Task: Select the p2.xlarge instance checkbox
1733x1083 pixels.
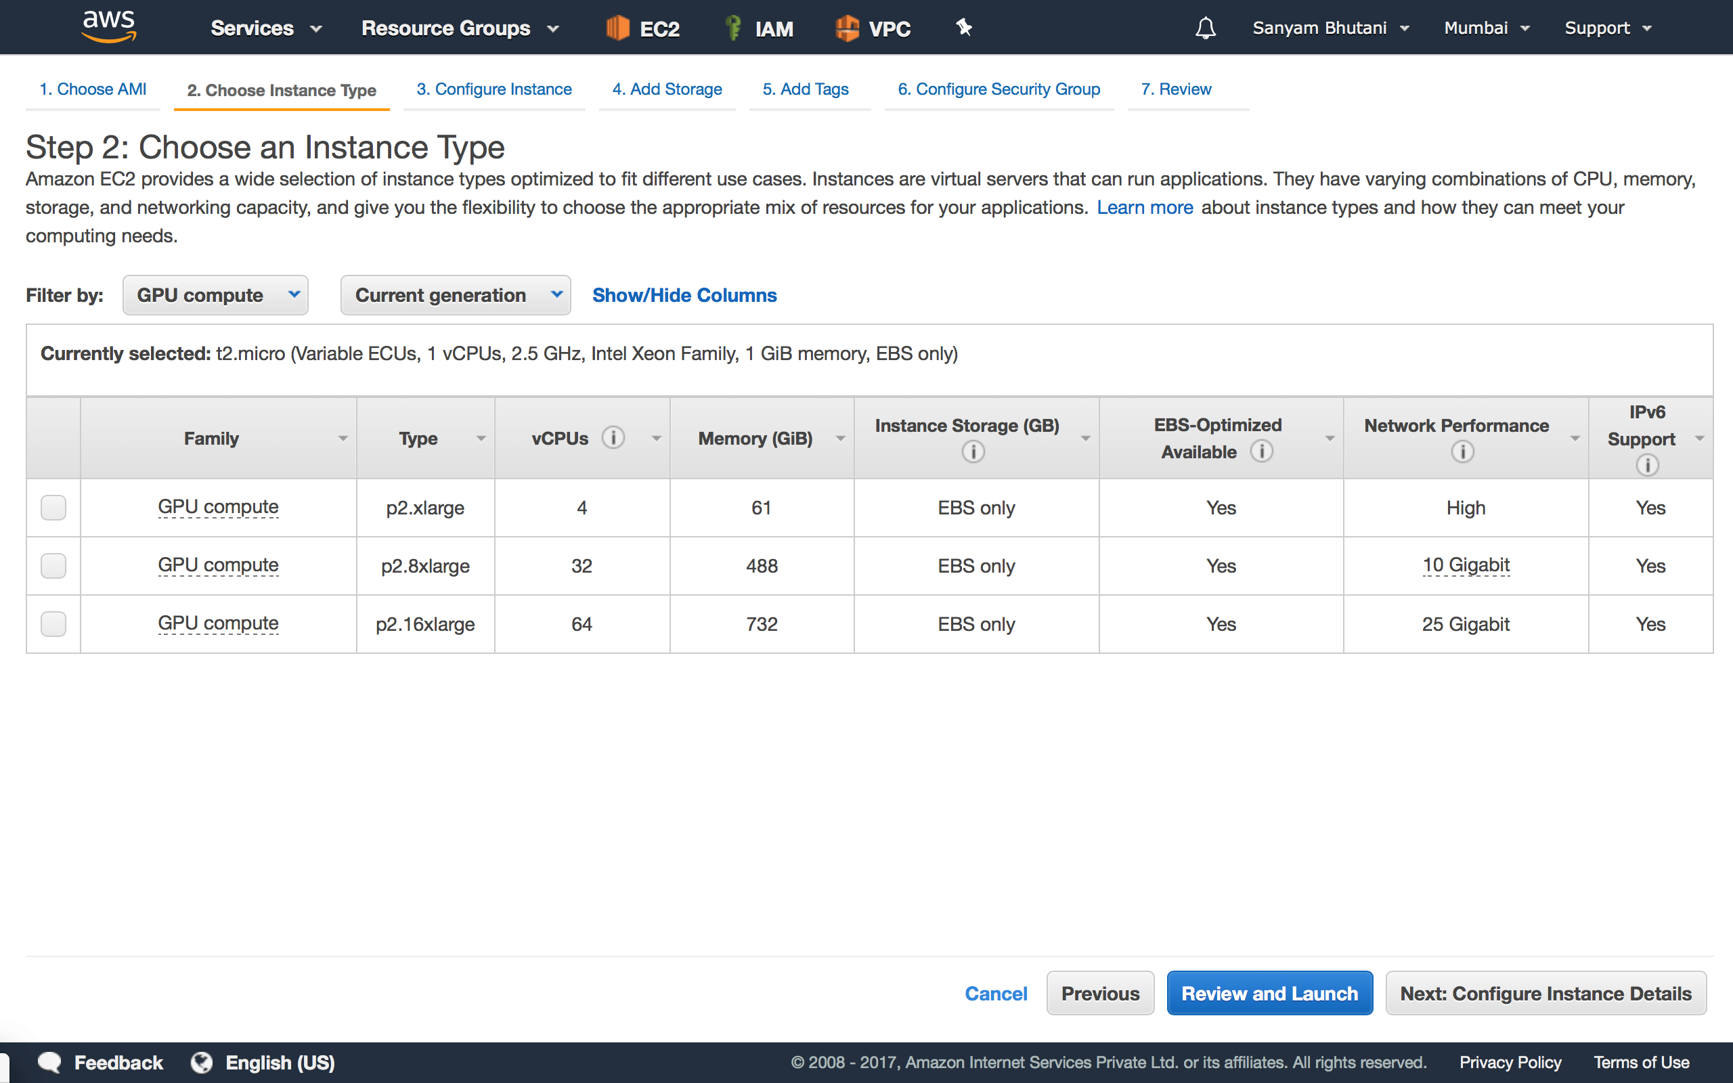Action: (53, 507)
